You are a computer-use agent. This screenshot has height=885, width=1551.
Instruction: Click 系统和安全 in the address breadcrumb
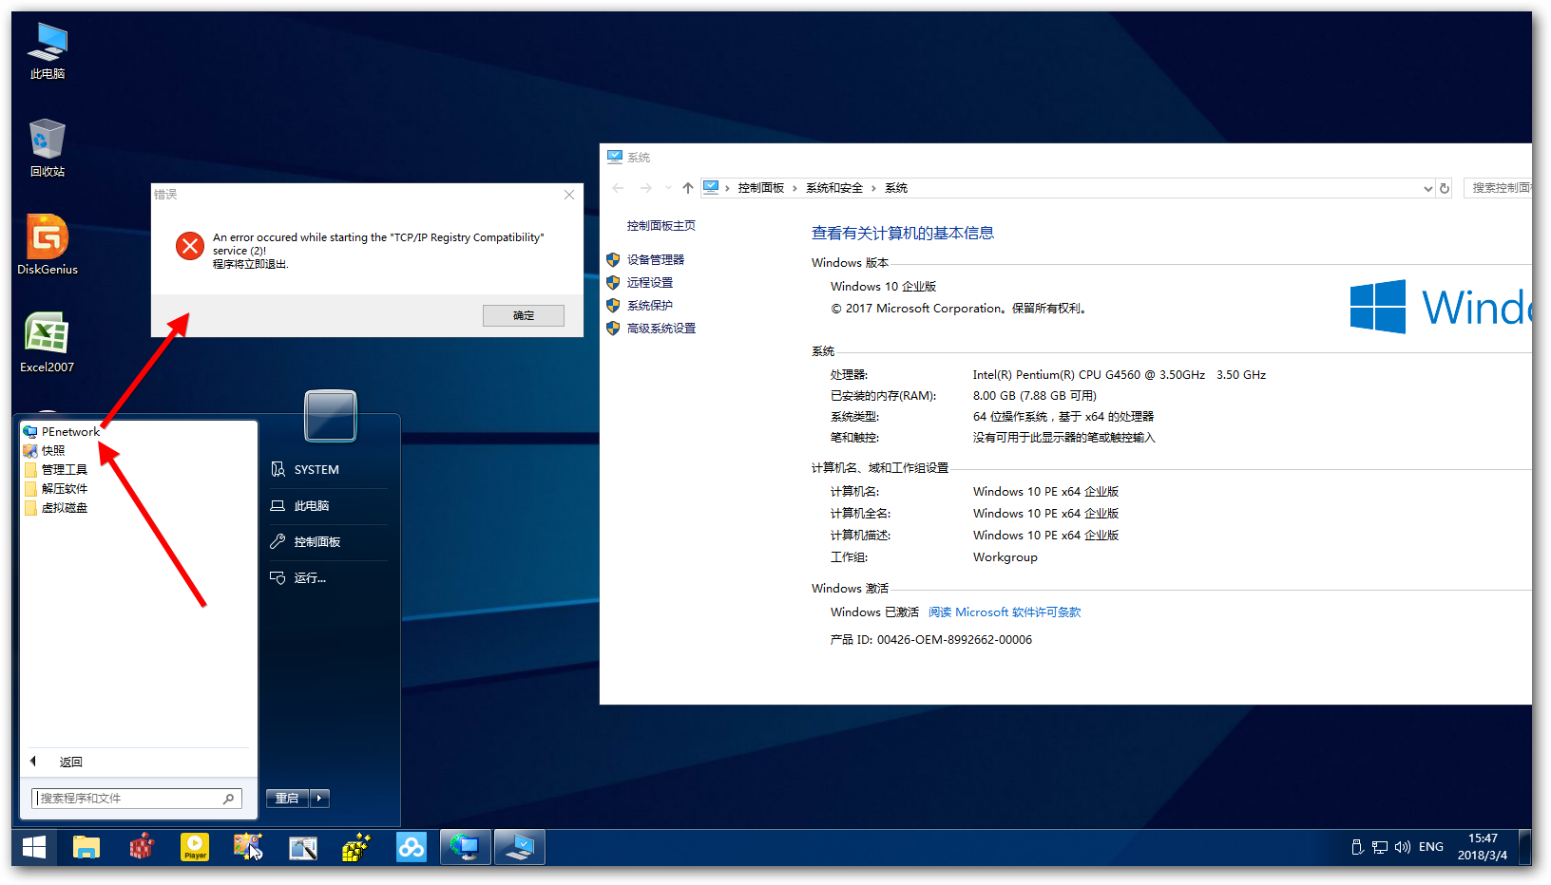tap(834, 188)
